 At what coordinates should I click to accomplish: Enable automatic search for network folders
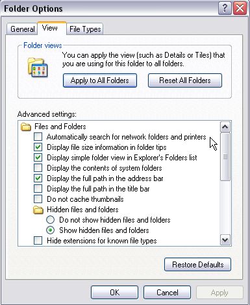pyautogui.click(x=38, y=137)
